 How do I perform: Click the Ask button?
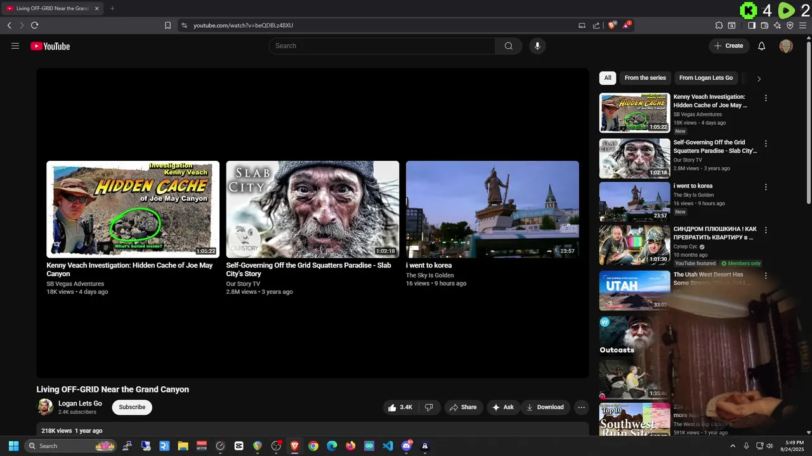pyautogui.click(x=502, y=407)
